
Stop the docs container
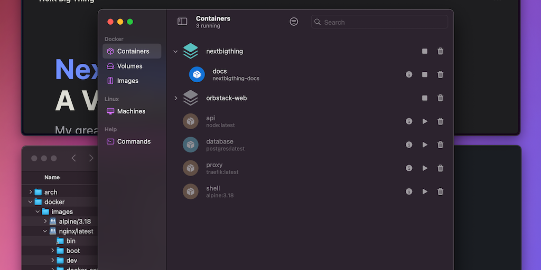pyautogui.click(x=425, y=75)
